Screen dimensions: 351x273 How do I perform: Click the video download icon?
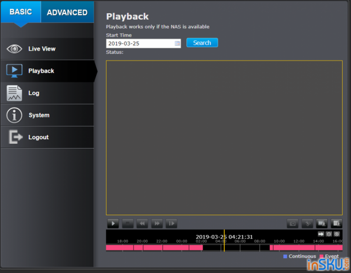tap(322, 223)
